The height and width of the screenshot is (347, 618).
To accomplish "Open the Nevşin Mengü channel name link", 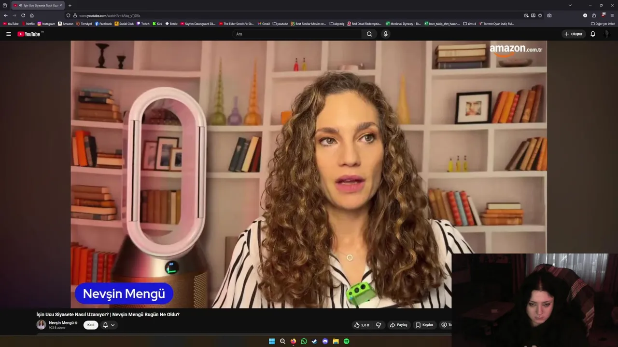I will point(61,323).
